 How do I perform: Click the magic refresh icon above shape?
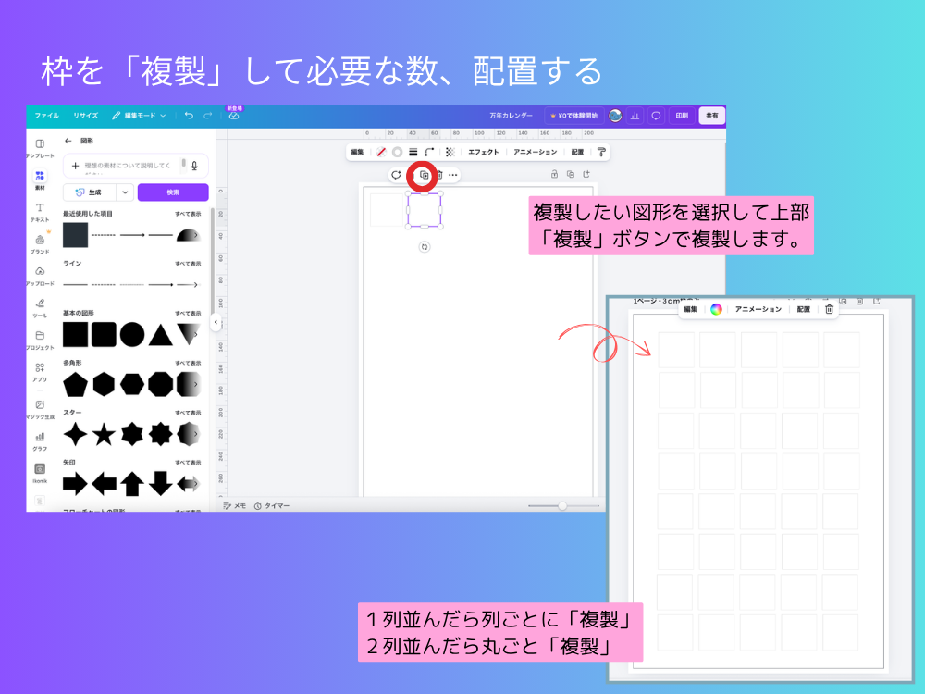(x=396, y=175)
